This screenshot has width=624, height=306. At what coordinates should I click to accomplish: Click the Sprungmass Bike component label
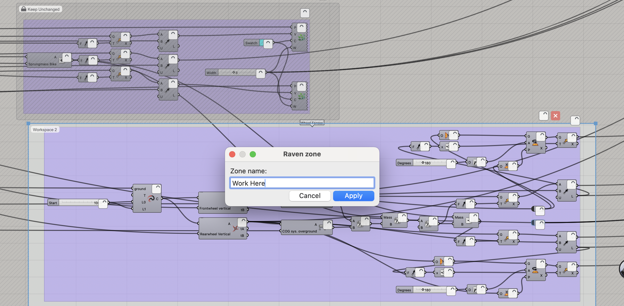click(42, 64)
